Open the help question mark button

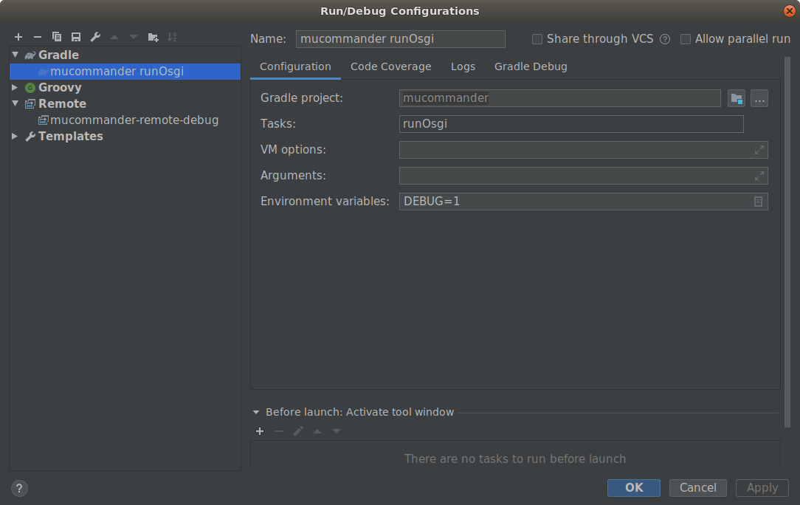click(19, 488)
